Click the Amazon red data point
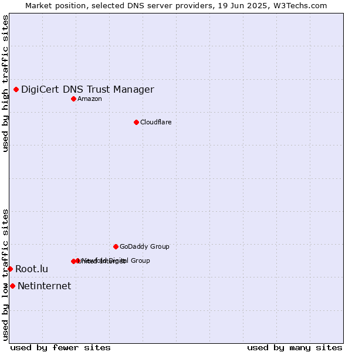The height and width of the screenshot is (352, 352). coord(74,99)
